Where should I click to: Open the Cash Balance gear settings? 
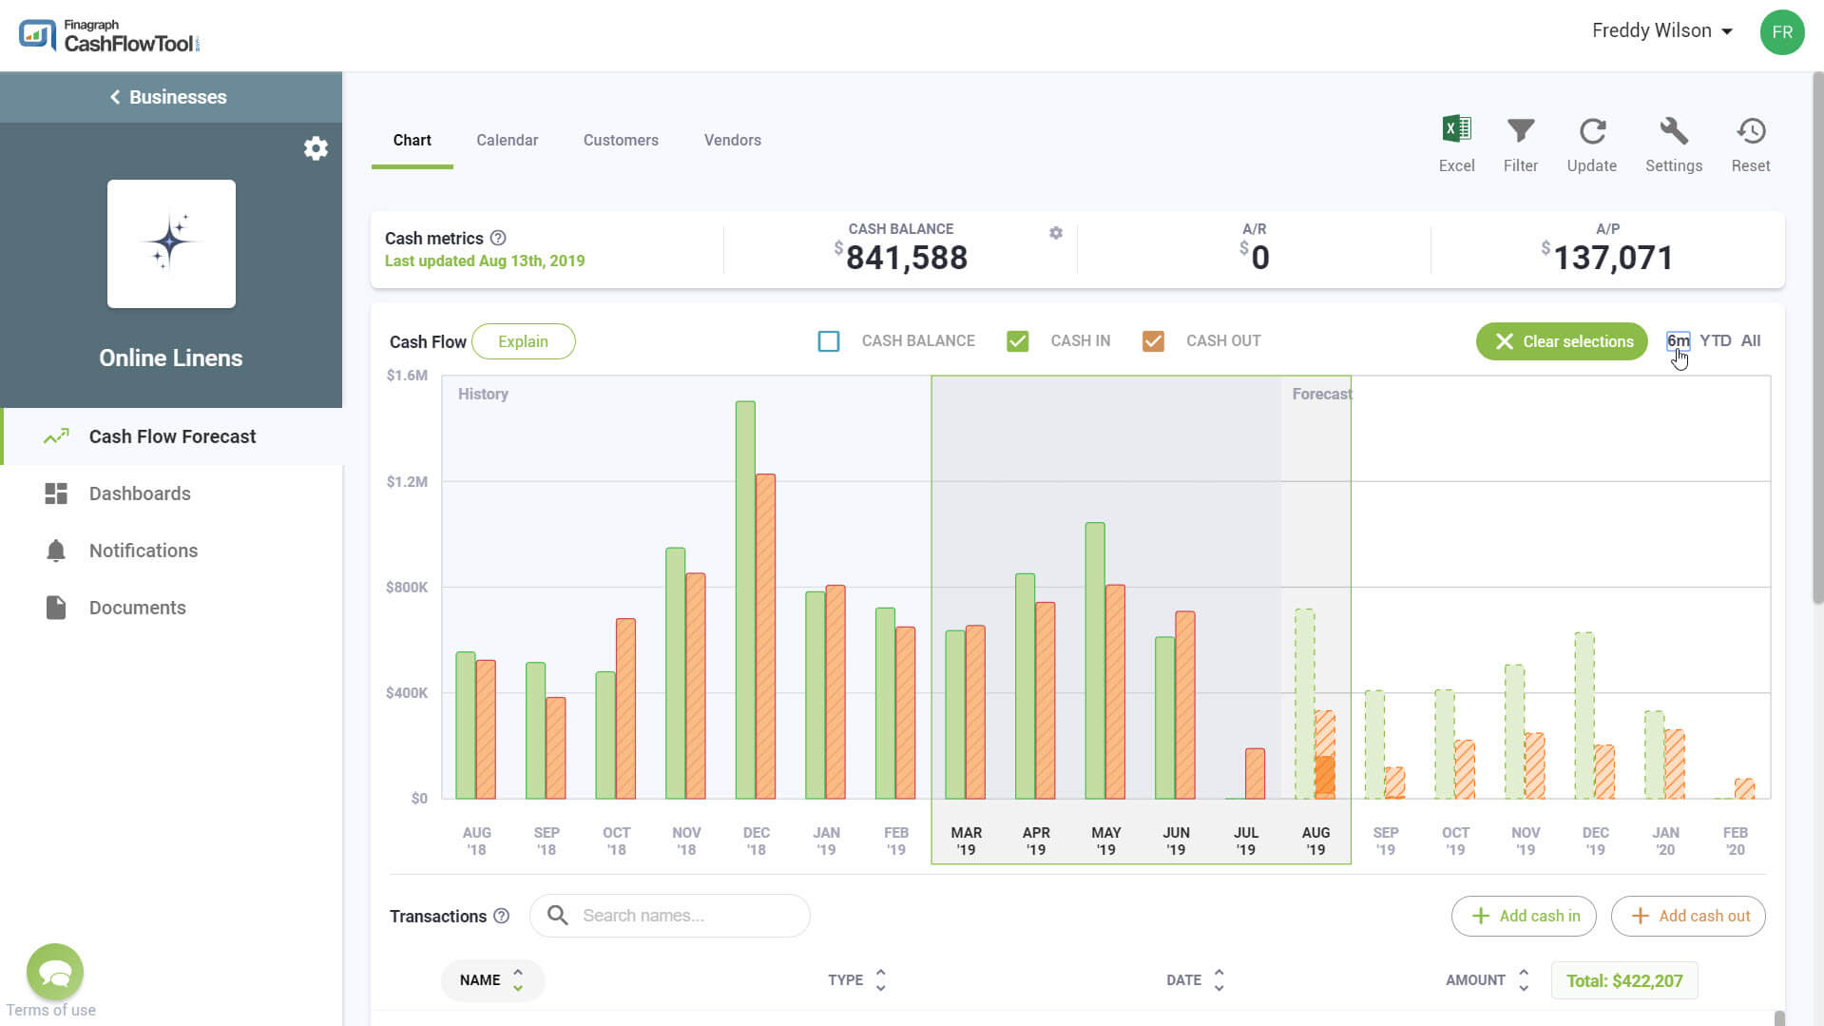(x=1056, y=233)
